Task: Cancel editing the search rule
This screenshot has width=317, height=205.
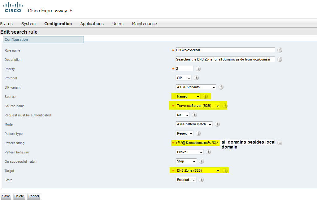Action: (x=33, y=196)
